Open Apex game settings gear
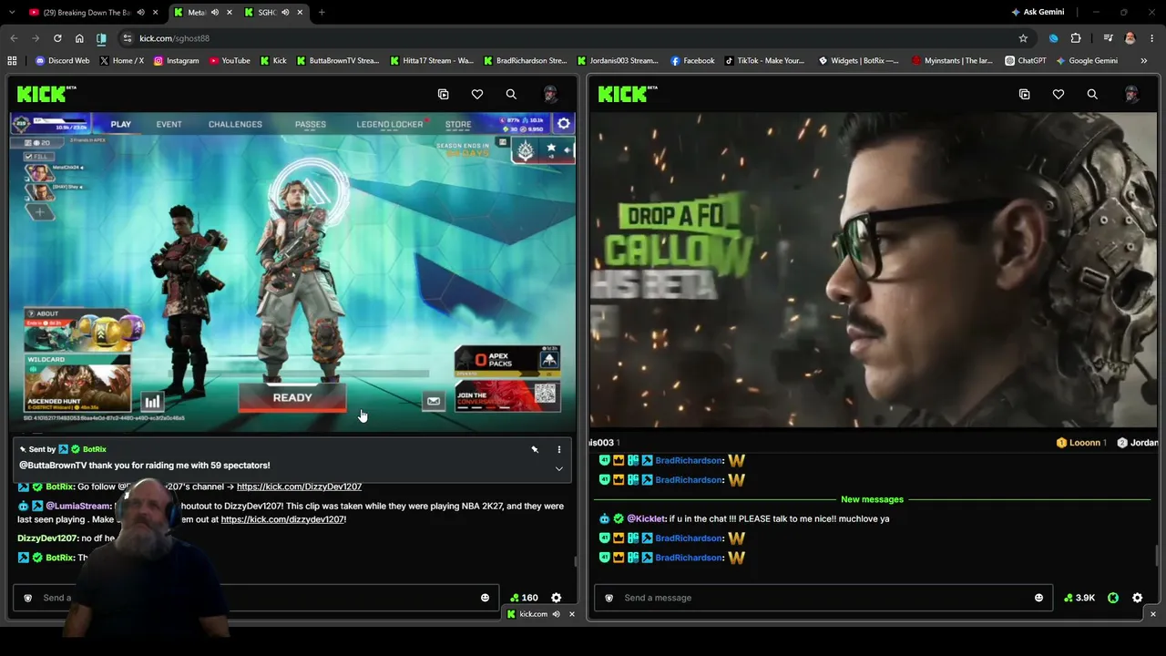Image resolution: width=1166 pixels, height=656 pixels. [x=564, y=124]
